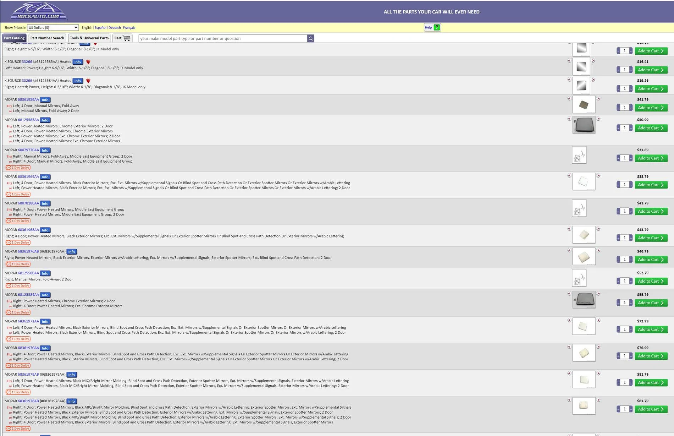
Task: Show next image for MOPAR 68361976AB
Action: (598, 251)
